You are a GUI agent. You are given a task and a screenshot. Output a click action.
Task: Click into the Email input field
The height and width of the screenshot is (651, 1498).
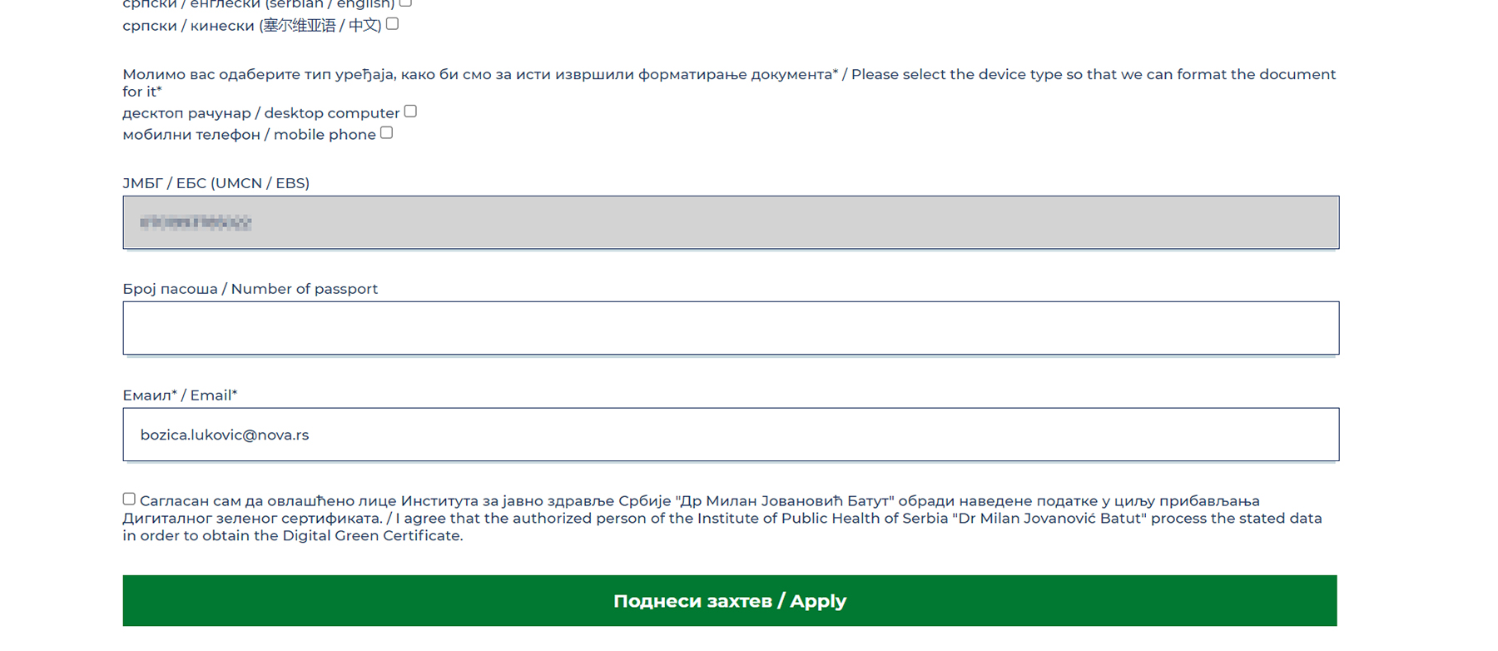(731, 435)
